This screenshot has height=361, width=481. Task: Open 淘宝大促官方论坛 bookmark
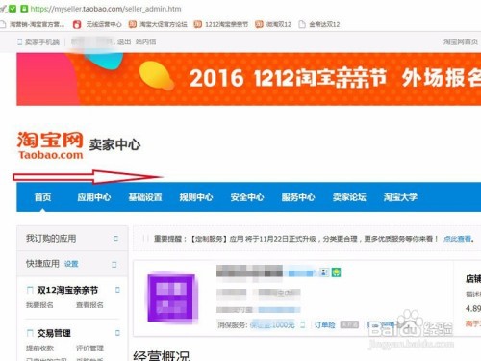coord(158,24)
